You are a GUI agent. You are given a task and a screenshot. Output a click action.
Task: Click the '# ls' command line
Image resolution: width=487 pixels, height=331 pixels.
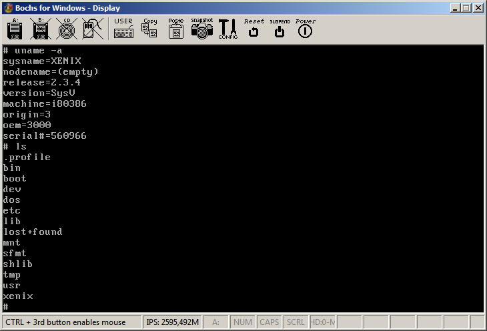pos(15,146)
